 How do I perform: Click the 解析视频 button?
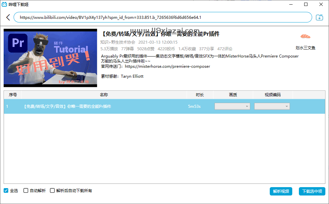coord(281,191)
